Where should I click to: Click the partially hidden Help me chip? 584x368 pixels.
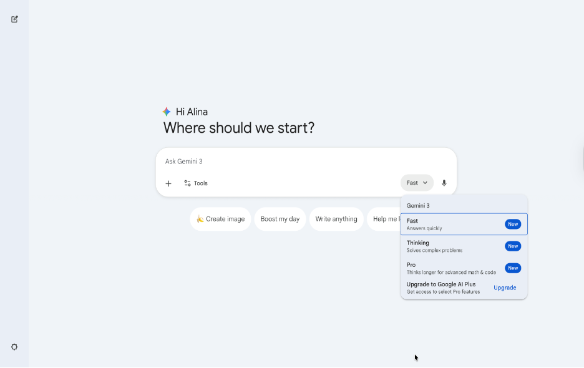click(x=384, y=219)
